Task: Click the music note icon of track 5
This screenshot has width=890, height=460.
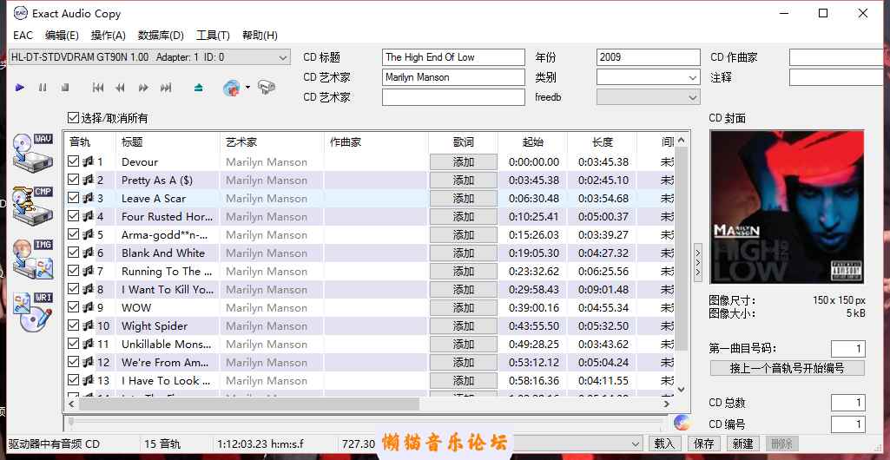Action: (88, 234)
